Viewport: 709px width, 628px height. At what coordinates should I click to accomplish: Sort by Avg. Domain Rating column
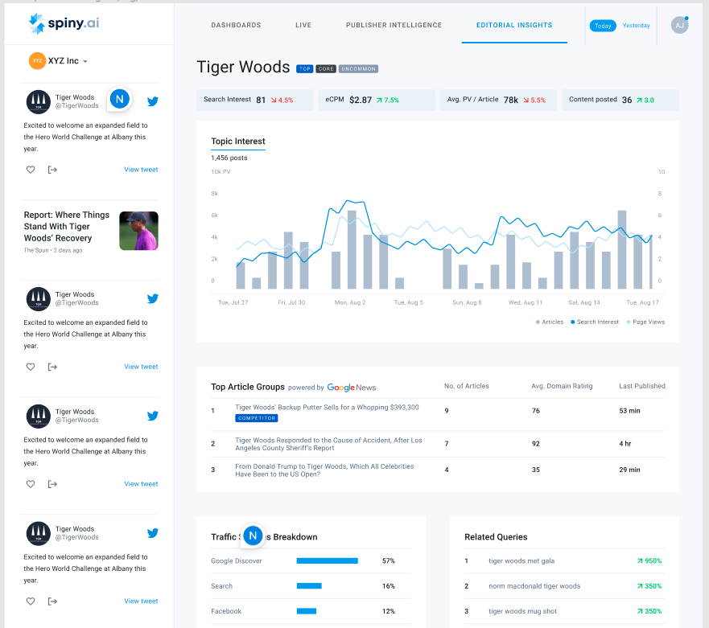click(x=562, y=386)
